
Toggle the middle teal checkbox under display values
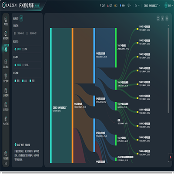pyautogui.click(x=23, y=80)
